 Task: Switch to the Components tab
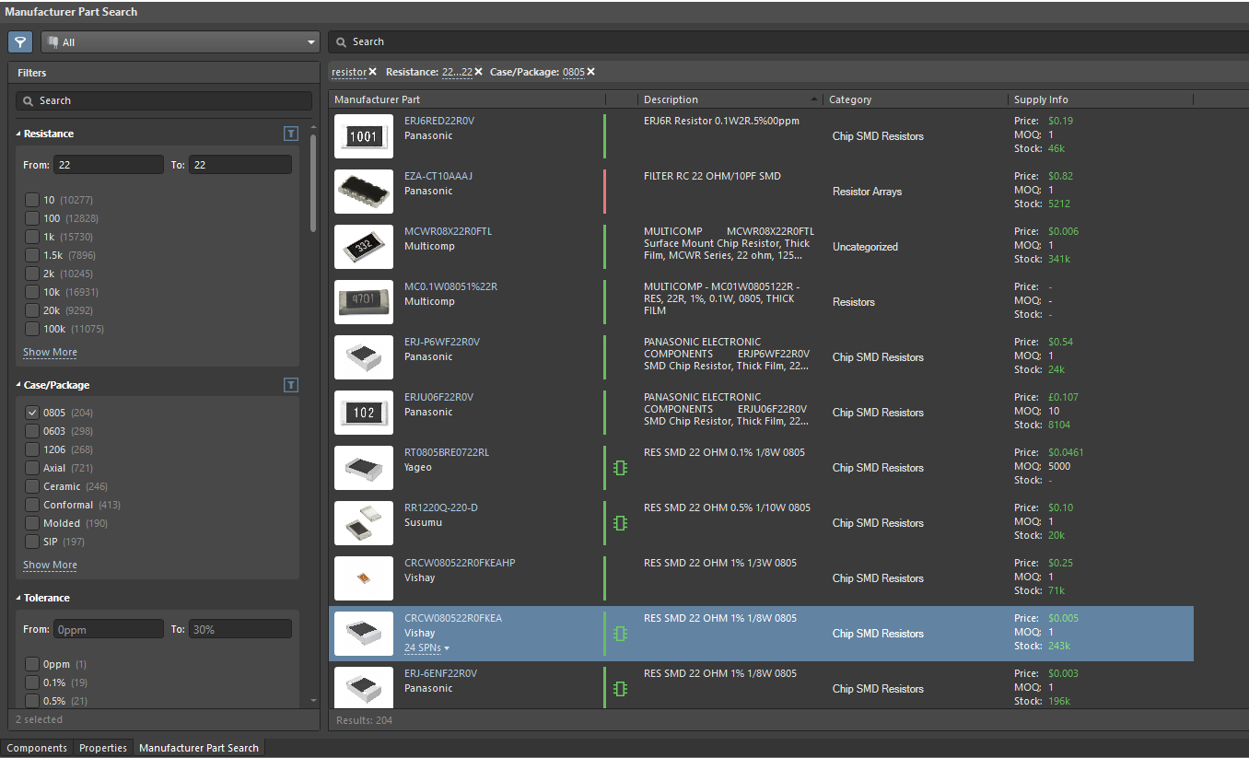[37, 748]
